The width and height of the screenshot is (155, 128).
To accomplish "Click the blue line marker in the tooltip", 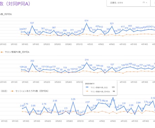I will click(87, 87).
